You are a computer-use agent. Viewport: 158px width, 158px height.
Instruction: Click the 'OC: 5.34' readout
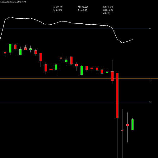click(108, 7)
